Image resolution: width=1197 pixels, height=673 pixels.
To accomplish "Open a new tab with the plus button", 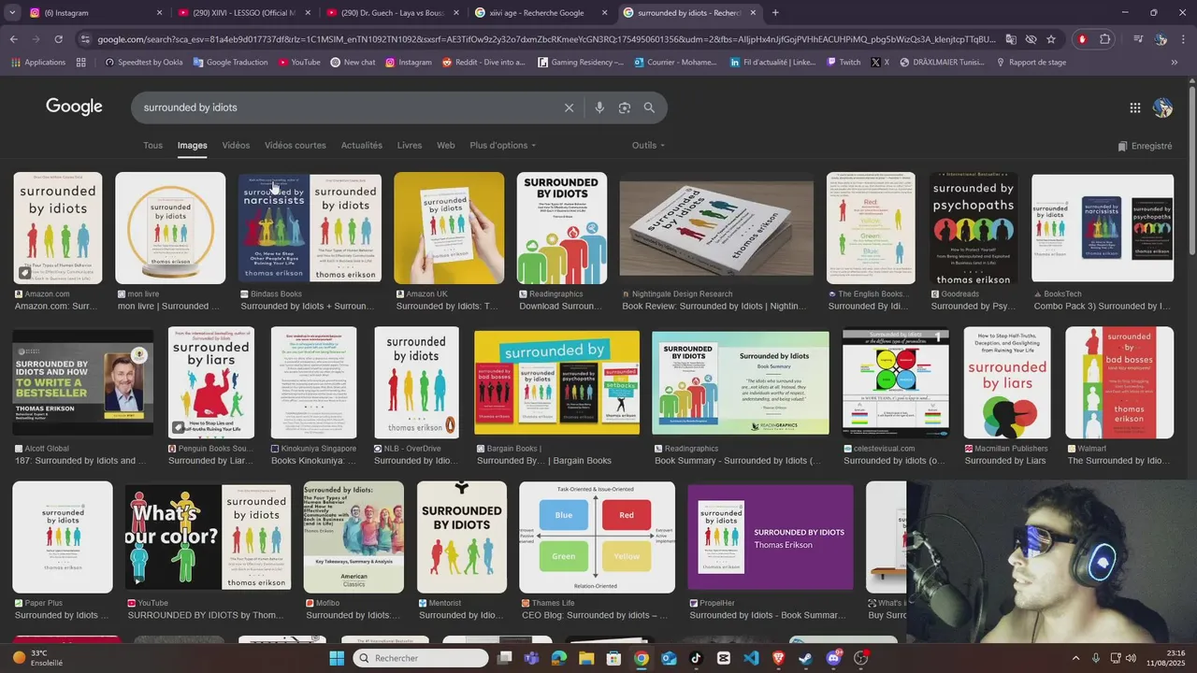I will tap(775, 13).
